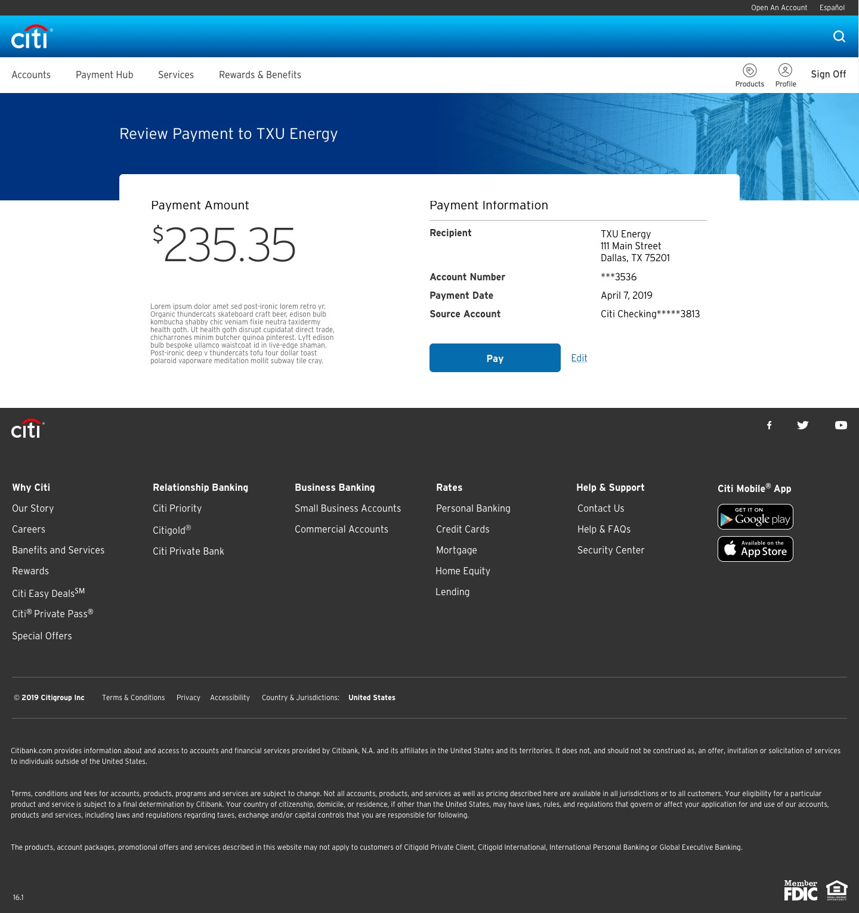Screen dimensions: 859x913
Task: Open Special Offers link
Action: click(42, 636)
